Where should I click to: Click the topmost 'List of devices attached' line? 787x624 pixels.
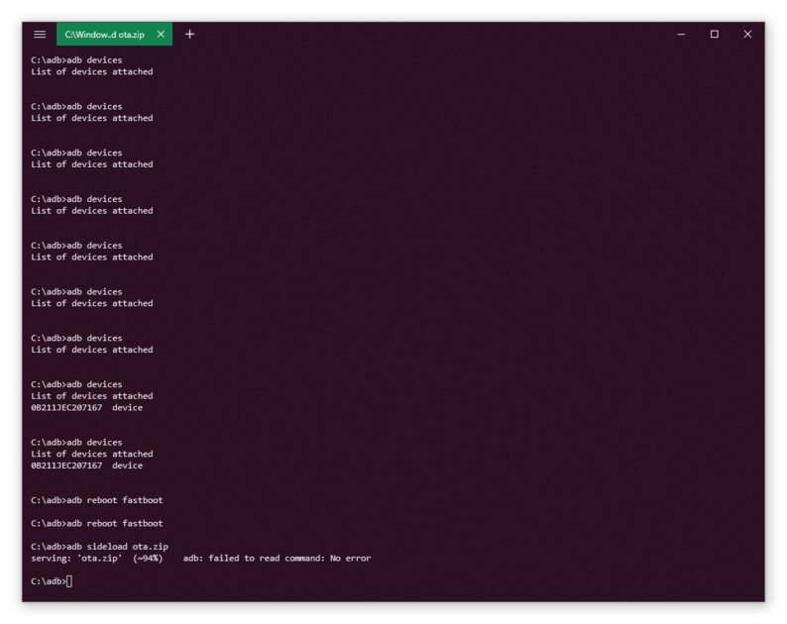[92, 71]
